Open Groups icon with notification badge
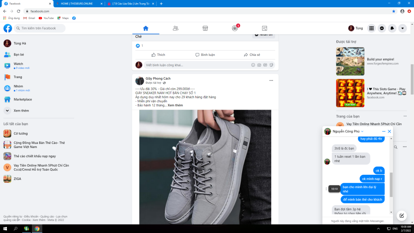414x233 pixels. pos(235,28)
